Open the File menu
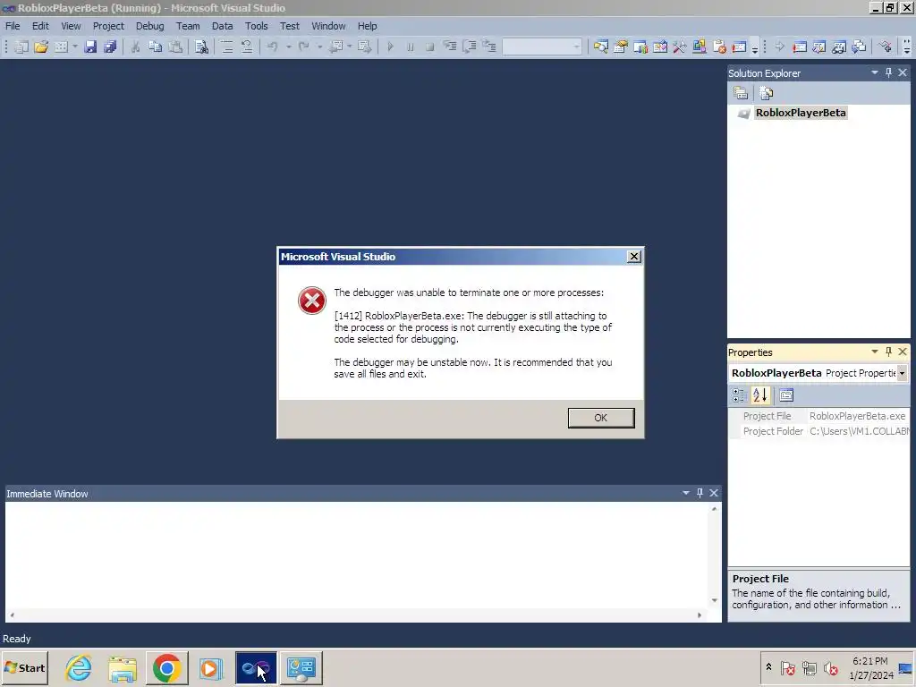 [13, 26]
